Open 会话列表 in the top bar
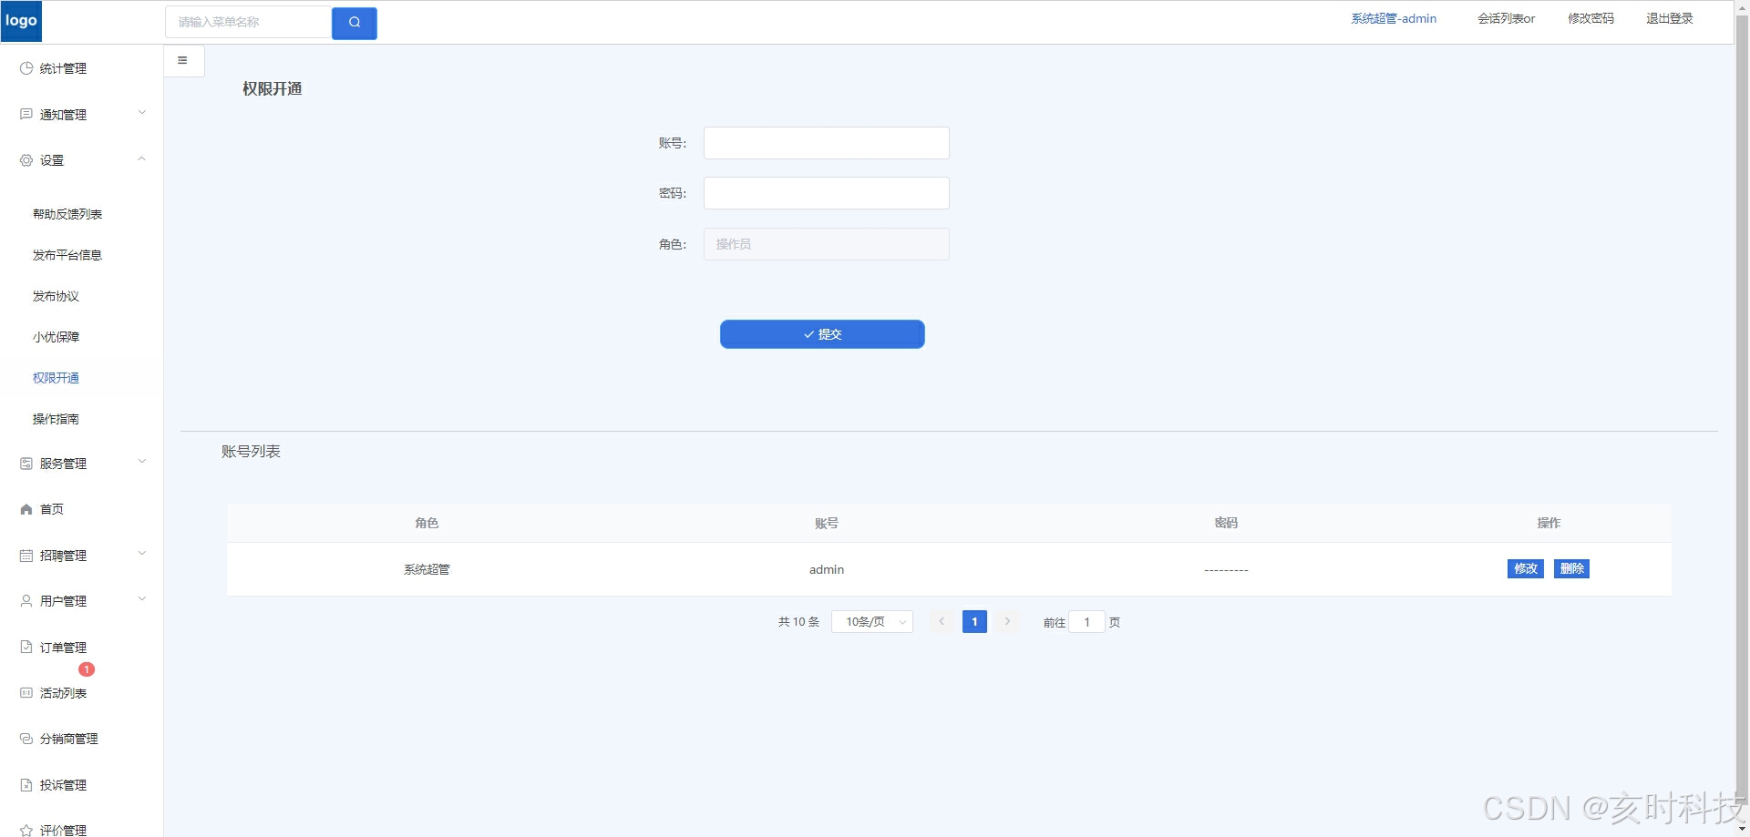1750x837 pixels. coord(1506,18)
